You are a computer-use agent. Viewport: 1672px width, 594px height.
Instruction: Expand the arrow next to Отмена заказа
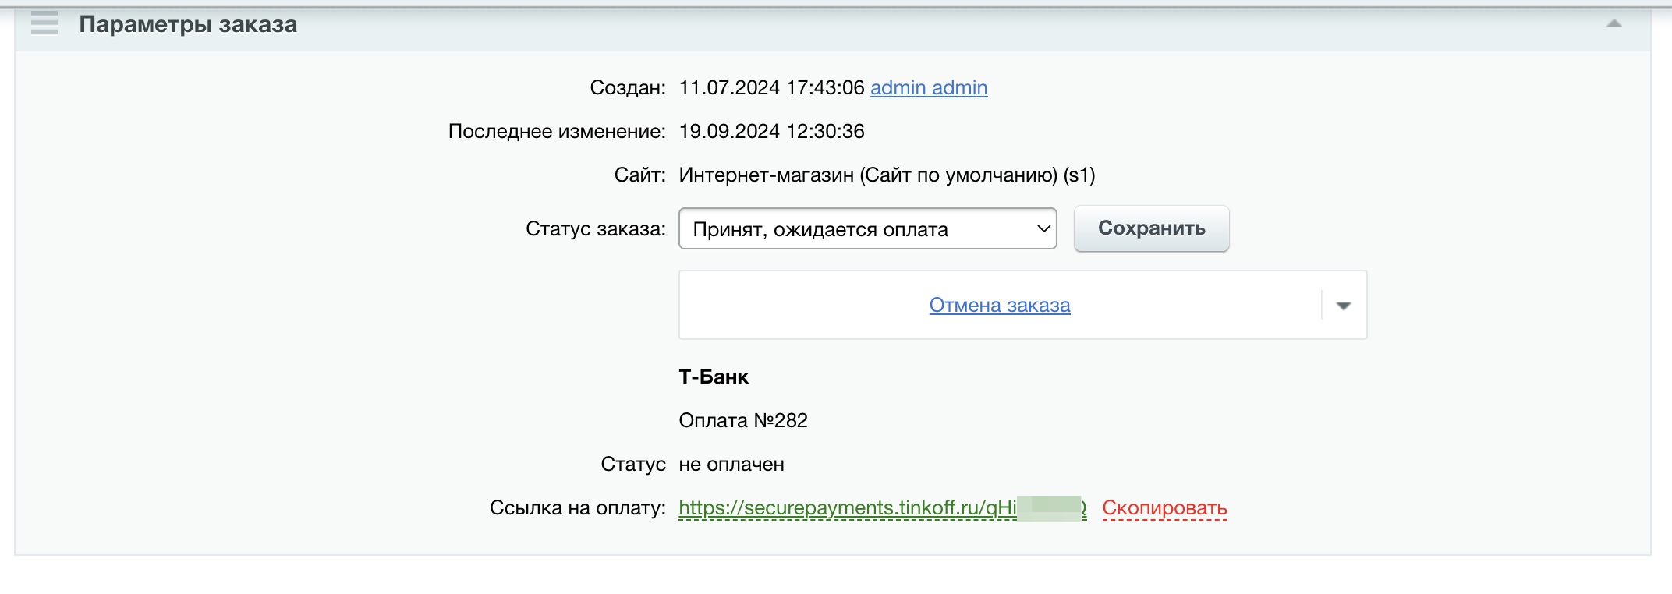(1343, 306)
